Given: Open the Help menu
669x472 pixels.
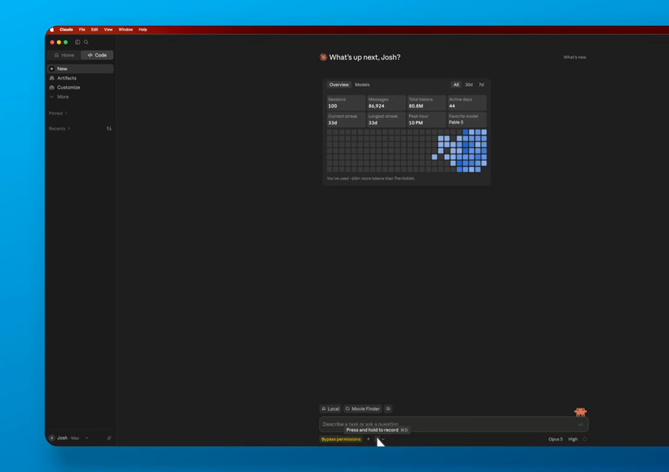Looking at the screenshot, I should pyautogui.click(x=143, y=30).
